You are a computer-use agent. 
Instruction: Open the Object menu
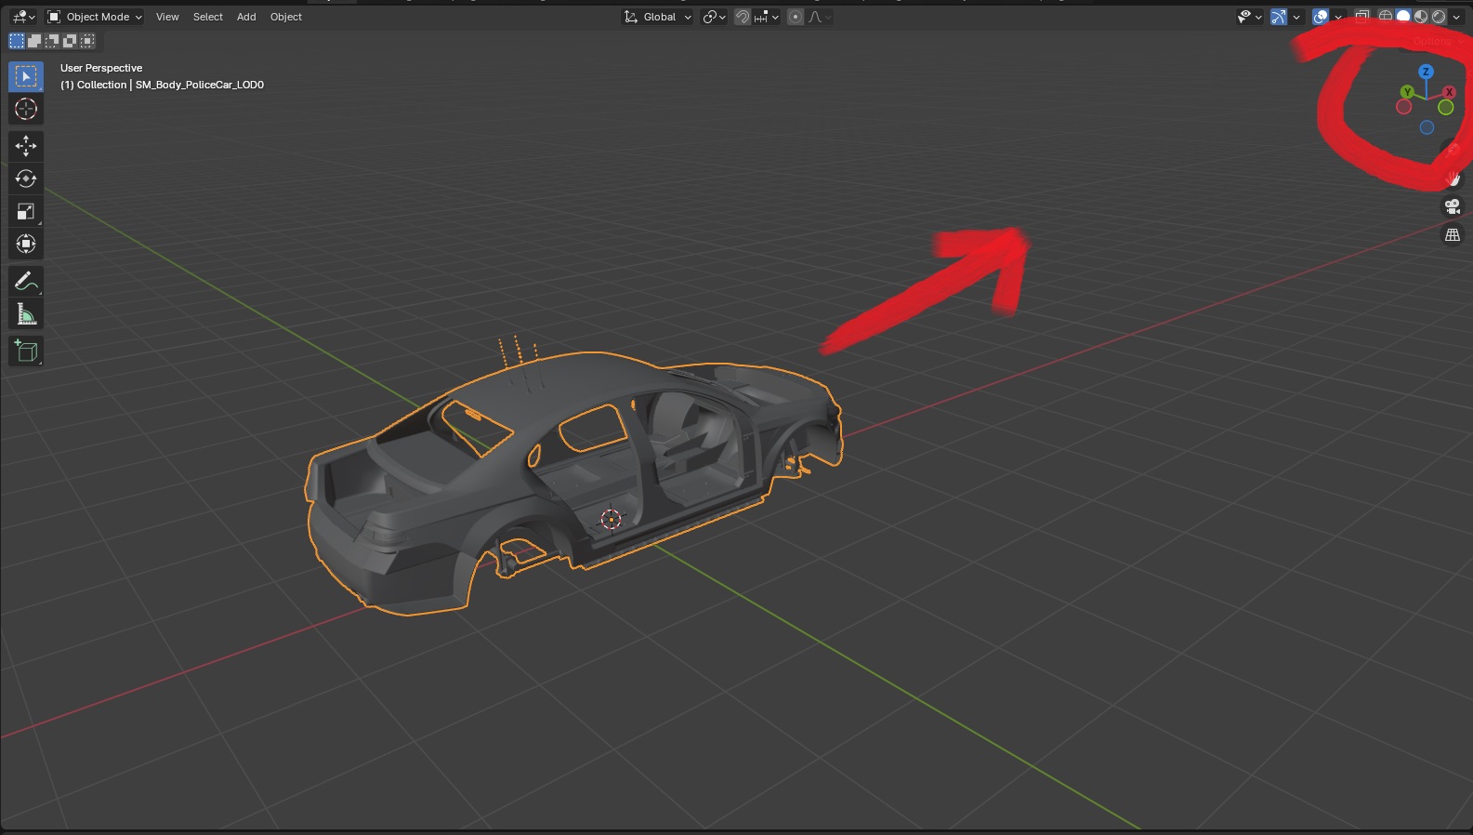click(286, 17)
